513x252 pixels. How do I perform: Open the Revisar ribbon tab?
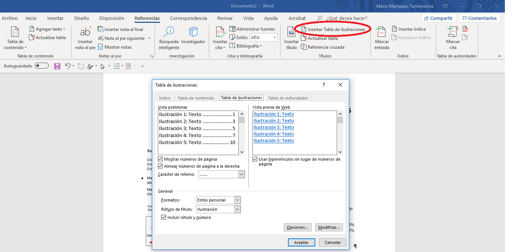[x=225, y=18]
